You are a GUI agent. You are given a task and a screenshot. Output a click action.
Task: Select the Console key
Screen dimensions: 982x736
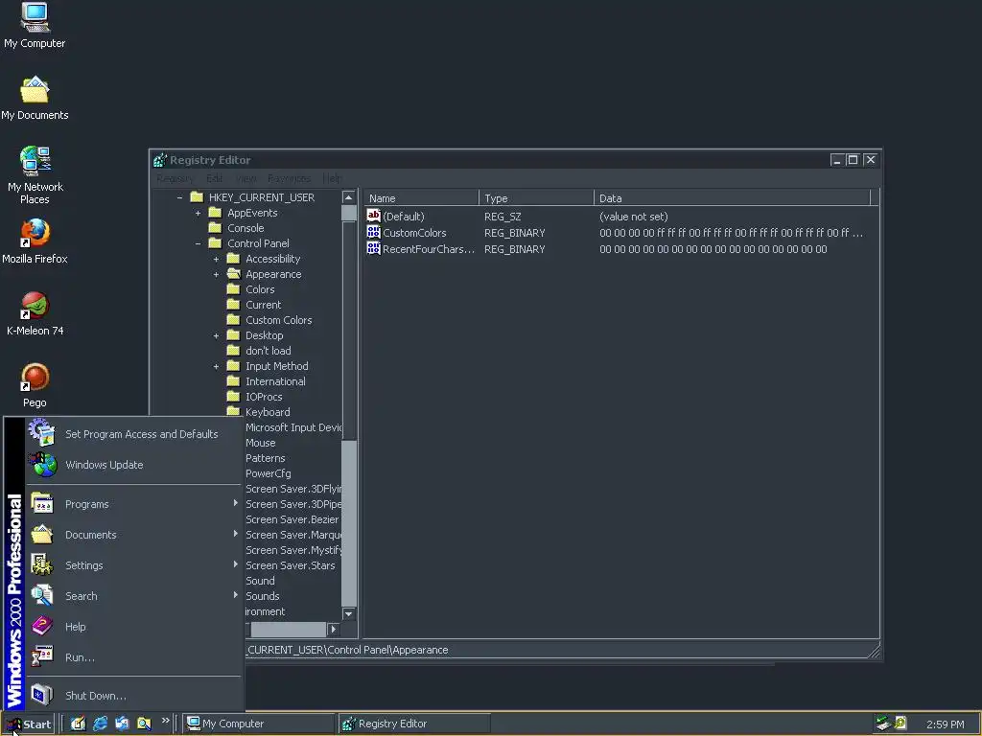point(245,228)
